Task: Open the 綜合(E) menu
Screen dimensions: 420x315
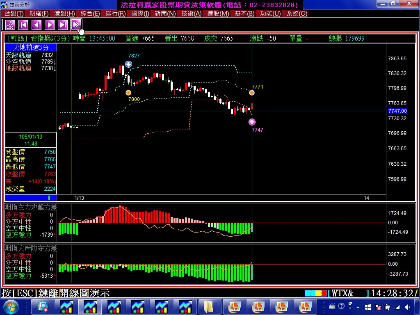Action: click(90, 14)
